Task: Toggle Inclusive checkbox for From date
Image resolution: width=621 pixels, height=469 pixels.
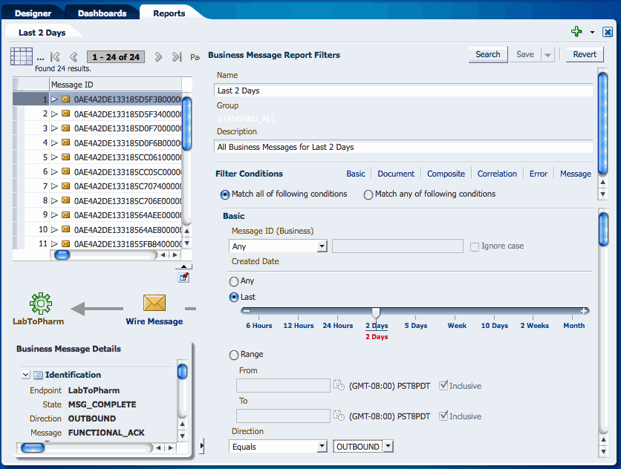Action: pos(443,385)
